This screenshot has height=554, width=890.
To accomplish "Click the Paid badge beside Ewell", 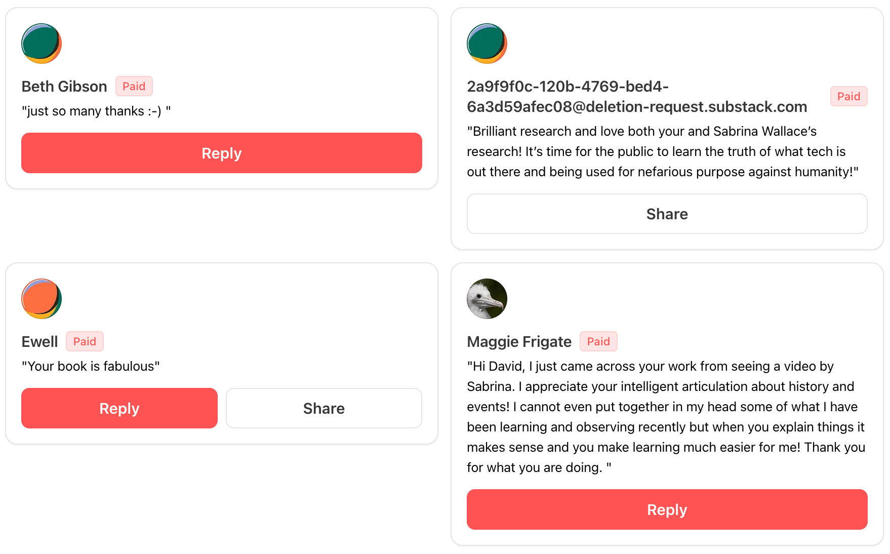I will 85,341.
